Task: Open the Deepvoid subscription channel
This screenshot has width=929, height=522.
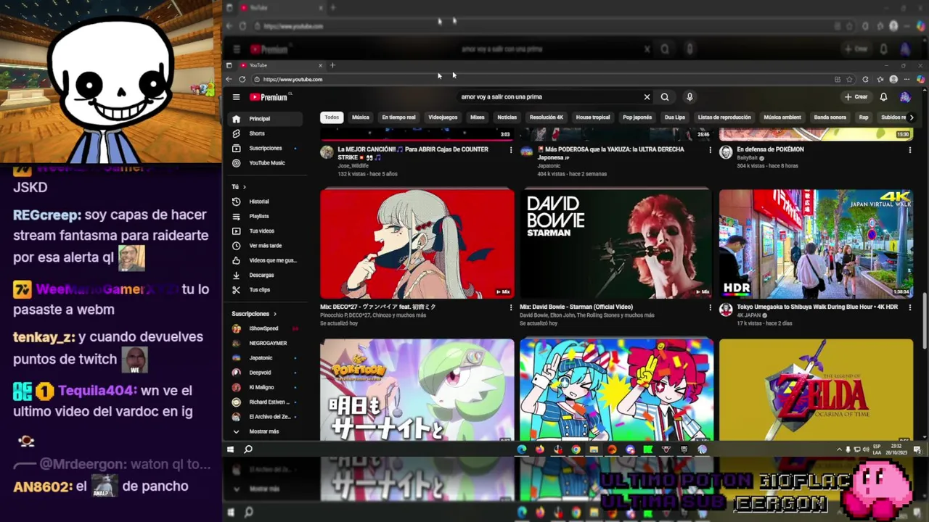Action: click(x=266, y=373)
